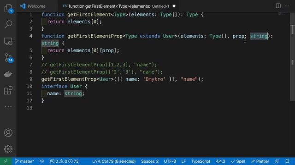Open the Accounts menu
The width and height of the screenshot is (295, 165).
point(8,132)
